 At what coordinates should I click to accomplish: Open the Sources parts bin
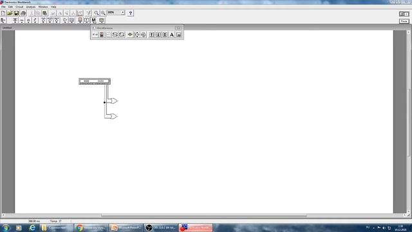click(x=15, y=21)
